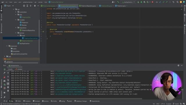Click Select Opened File target icon in Project panel

click(24, 6)
